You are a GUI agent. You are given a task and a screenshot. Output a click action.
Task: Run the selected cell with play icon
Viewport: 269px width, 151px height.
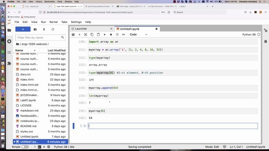105,34
